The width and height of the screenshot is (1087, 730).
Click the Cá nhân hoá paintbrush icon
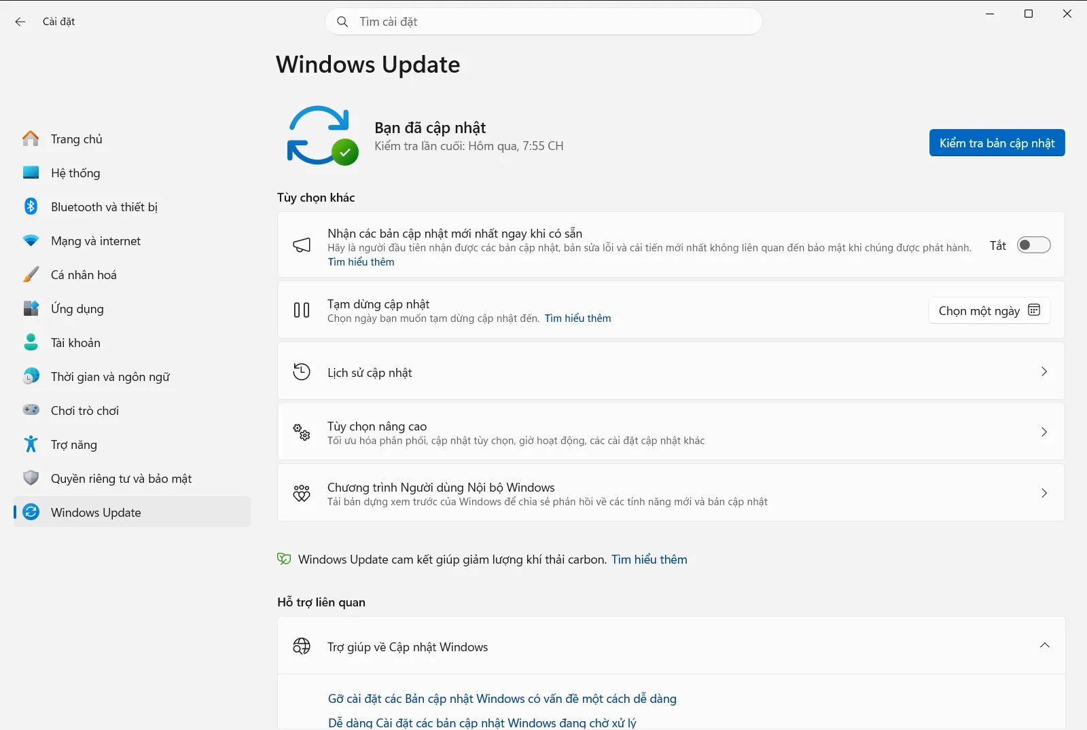pos(31,274)
